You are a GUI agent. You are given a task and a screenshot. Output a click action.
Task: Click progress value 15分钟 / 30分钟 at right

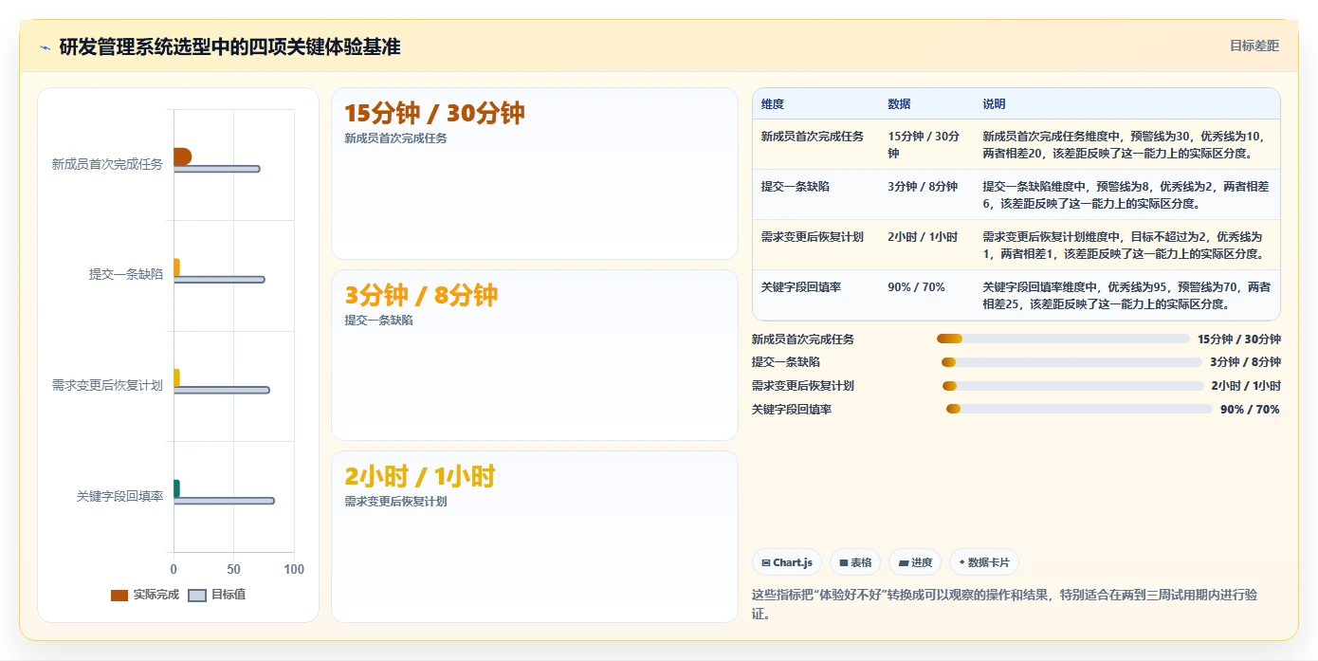(x=1238, y=339)
